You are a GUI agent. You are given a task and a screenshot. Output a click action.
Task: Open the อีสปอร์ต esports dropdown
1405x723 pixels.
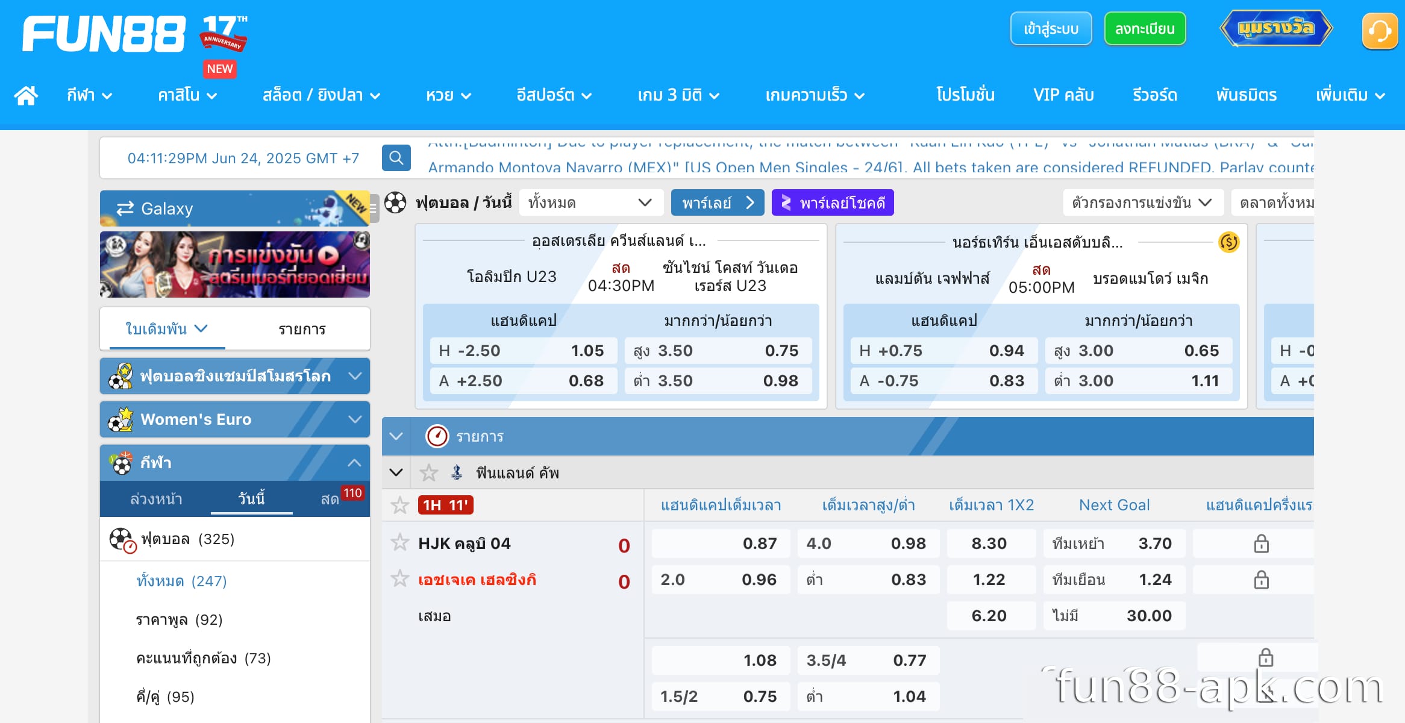coord(554,95)
